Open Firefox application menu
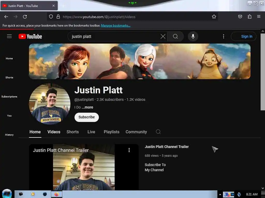Viewport: 265px width, 198px height. tap(259, 17)
